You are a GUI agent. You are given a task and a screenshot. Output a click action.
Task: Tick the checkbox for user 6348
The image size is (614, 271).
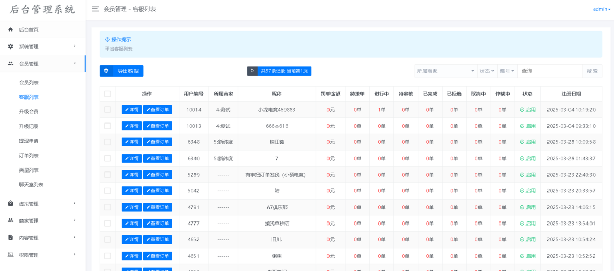tap(107, 142)
